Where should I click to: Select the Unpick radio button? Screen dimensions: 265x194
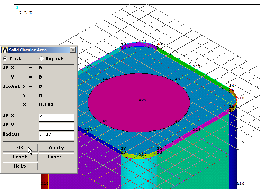(x=41, y=58)
